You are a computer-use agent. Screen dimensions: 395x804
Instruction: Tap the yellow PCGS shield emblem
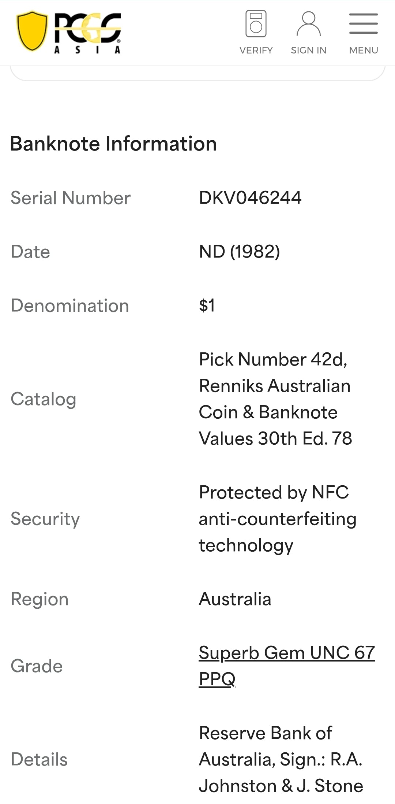point(32,31)
